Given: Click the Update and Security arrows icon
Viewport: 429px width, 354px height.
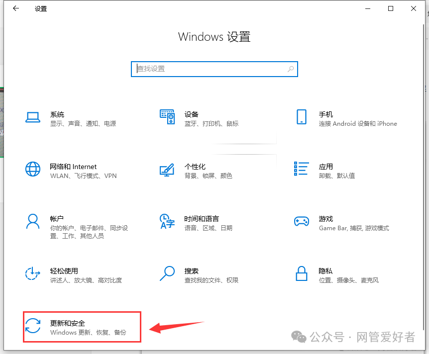Looking at the screenshot, I should pos(33,326).
